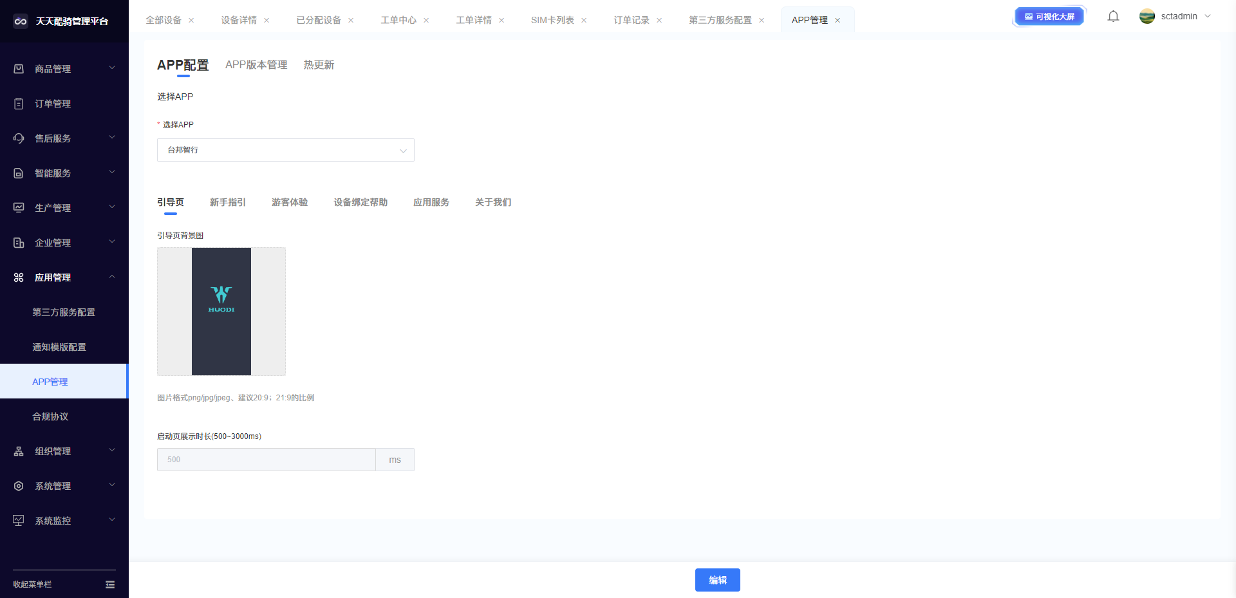Click the 商品管理 shopping bag icon

tap(19, 69)
